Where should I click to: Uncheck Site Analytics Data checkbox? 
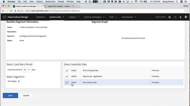point(67,83)
